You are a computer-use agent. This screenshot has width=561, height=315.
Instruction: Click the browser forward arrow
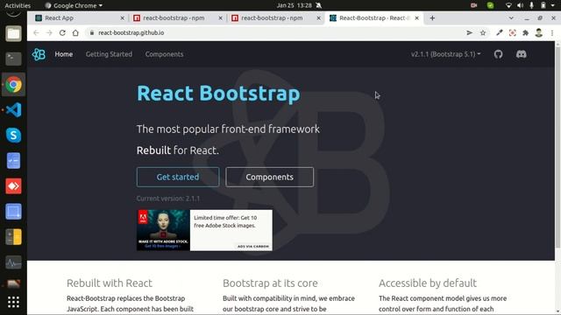tap(49, 33)
